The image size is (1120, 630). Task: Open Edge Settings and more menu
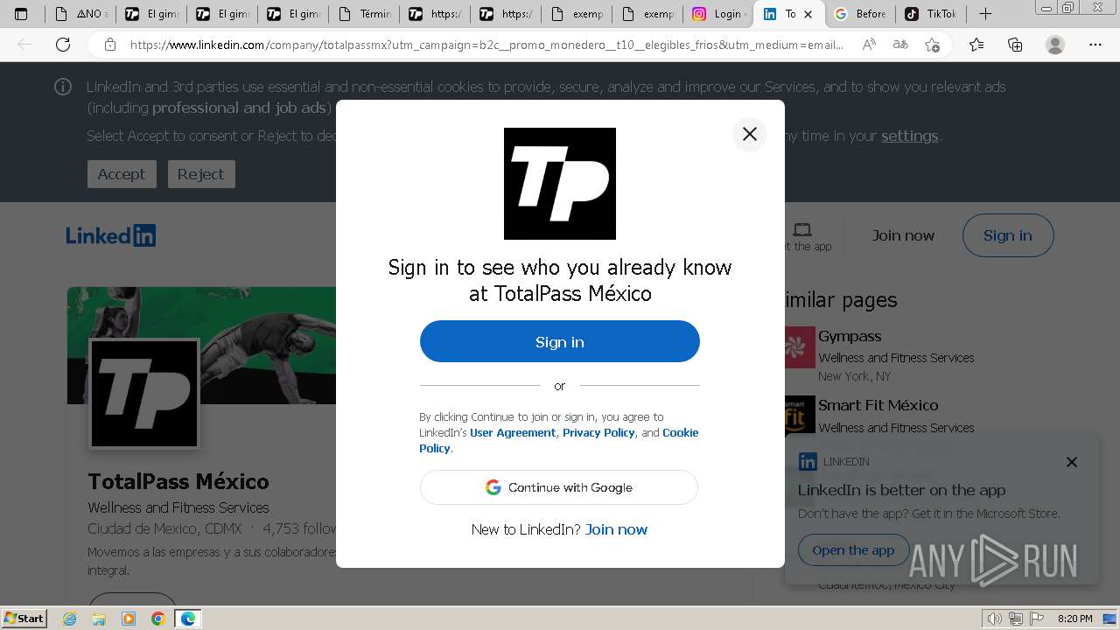[x=1095, y=45]
